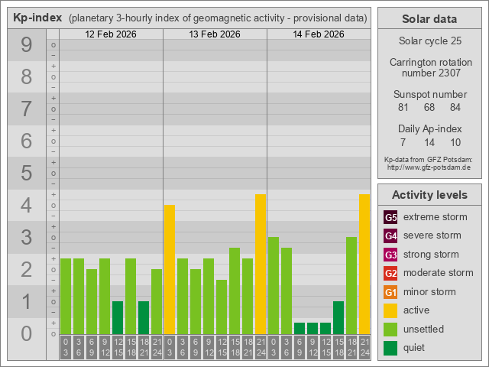Select the 14 Feb 2026 date header
The width and height of the screenshot is (489, 367).
point(319,34)
